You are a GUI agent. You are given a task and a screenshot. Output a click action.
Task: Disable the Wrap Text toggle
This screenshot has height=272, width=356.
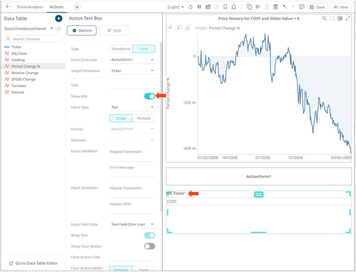tap(150, 235)
